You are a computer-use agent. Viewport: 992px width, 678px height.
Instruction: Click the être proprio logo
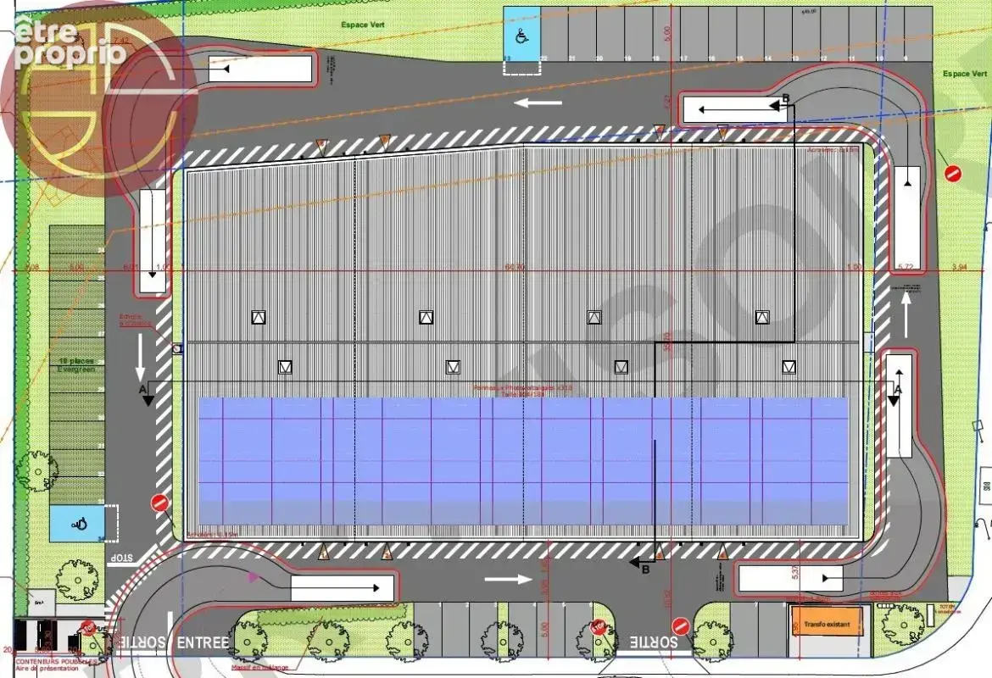(71, 42)
